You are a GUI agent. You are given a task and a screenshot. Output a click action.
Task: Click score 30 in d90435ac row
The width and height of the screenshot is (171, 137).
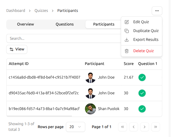pos(126,93)
